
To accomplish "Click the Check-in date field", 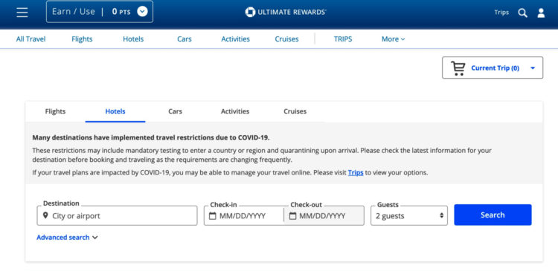I will click(244, 215).
